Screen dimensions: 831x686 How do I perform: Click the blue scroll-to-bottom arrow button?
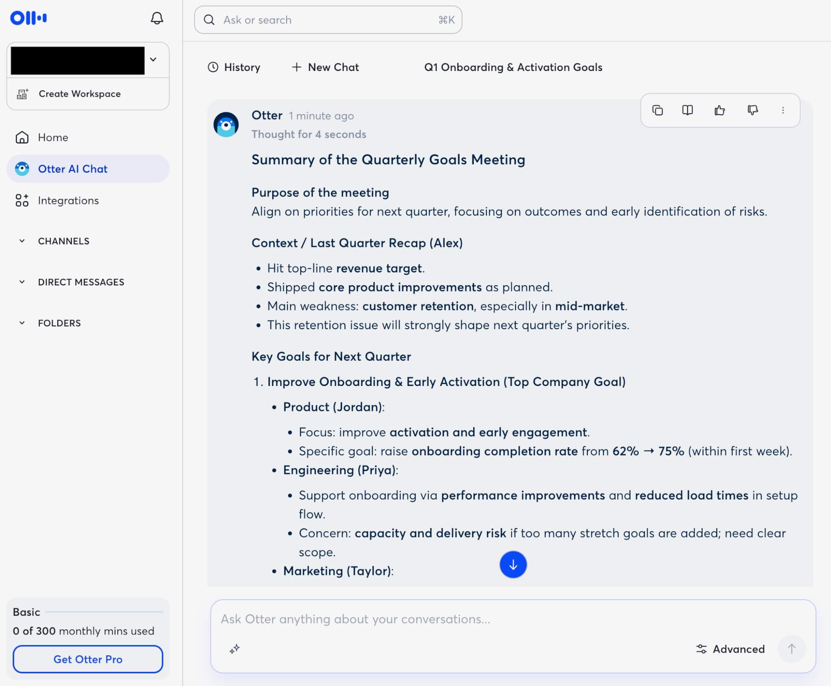coord(513,564)
